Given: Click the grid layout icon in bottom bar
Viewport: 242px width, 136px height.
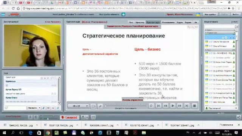Looking at the screenshot, I should (x=93, y=117).
